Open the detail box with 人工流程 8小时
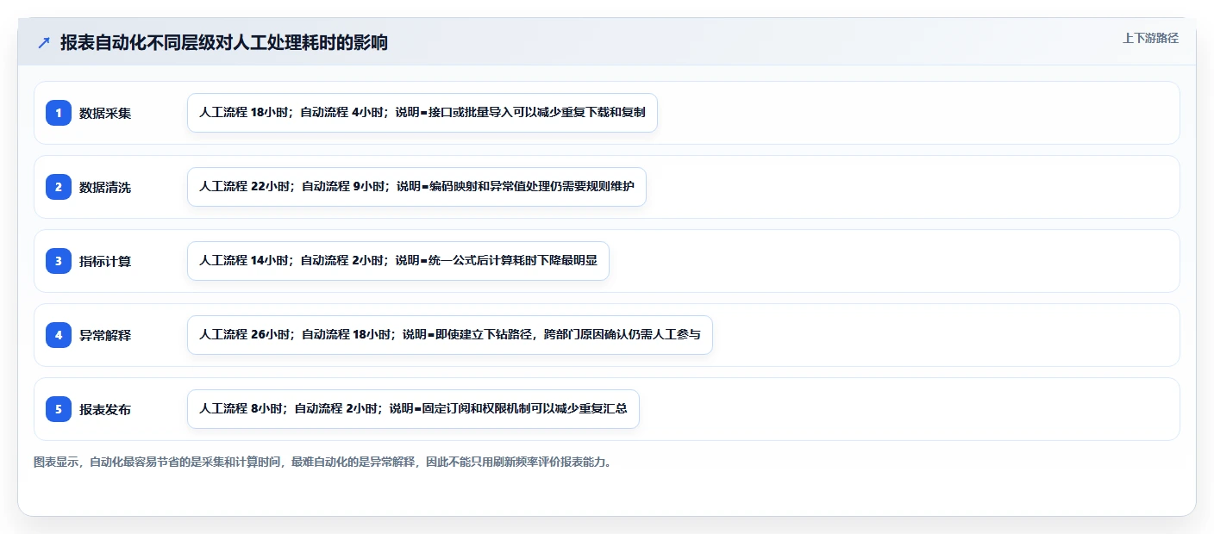Viewport: 1214px width, 534px height. coord(413,409)
